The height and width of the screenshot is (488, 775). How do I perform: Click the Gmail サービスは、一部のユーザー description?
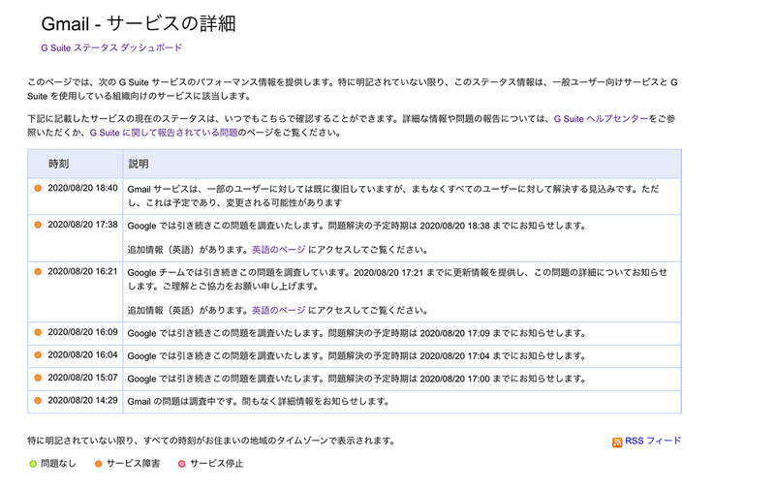click(x=393, y=196)
